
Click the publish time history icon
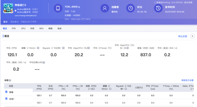pyautogui.click(x=158, y=8)
